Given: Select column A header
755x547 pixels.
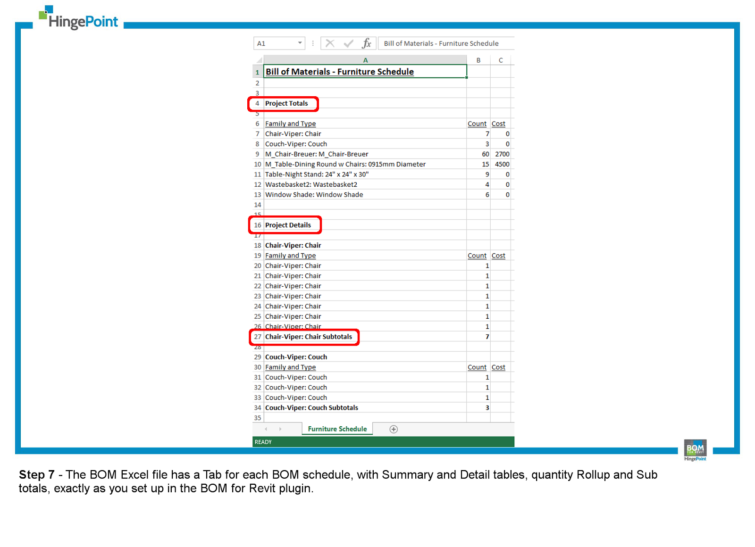Looking at the screenshot, I should [366, 60].
